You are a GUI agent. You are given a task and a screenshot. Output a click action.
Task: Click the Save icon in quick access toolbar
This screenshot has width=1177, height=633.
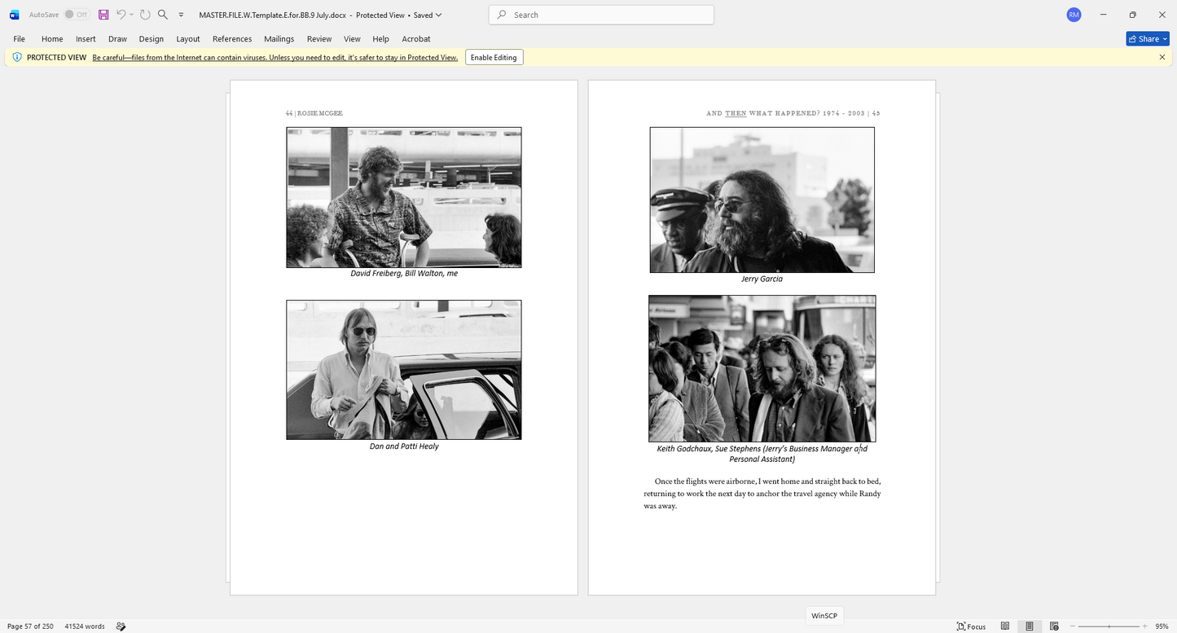103,15
